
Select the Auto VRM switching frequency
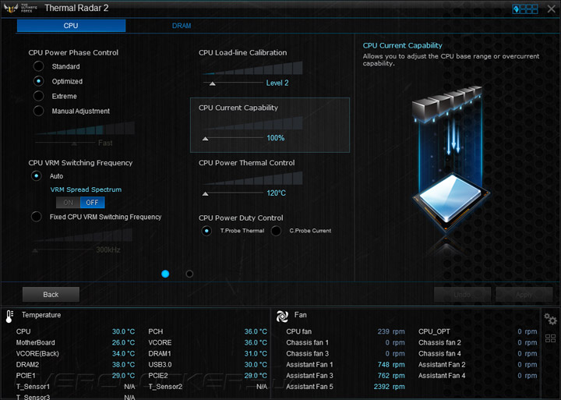pyautogui.click(x=36, y=175)
